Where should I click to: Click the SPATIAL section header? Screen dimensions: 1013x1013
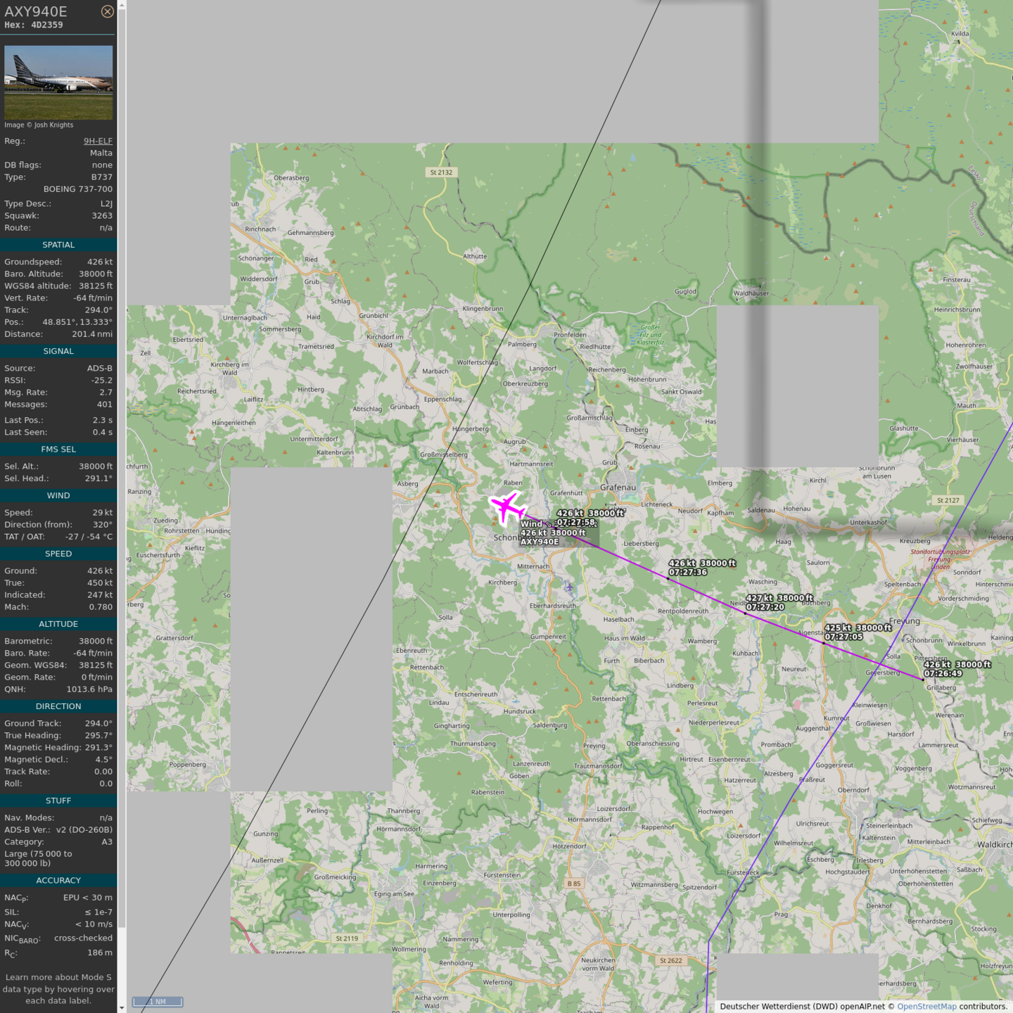pos(58,245)
